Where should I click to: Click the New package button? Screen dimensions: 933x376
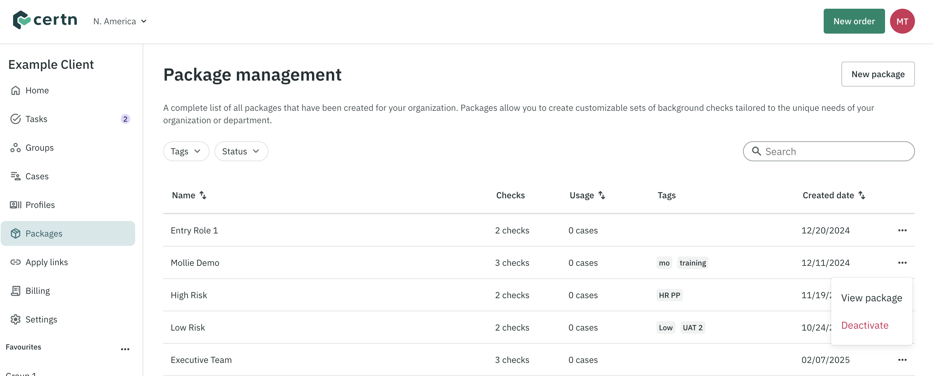[x=878, y=74]
